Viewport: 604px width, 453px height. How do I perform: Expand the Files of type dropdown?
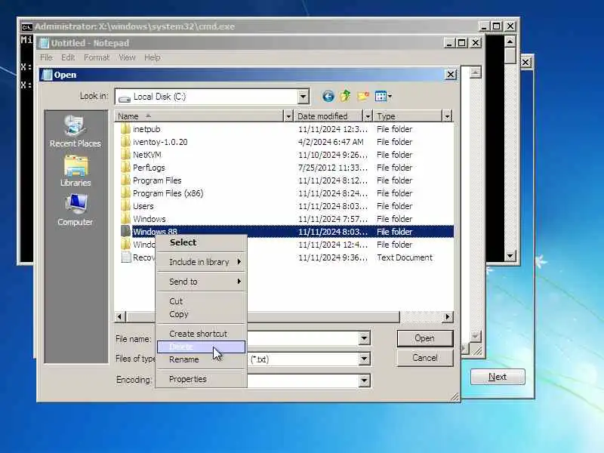point(364,359)
